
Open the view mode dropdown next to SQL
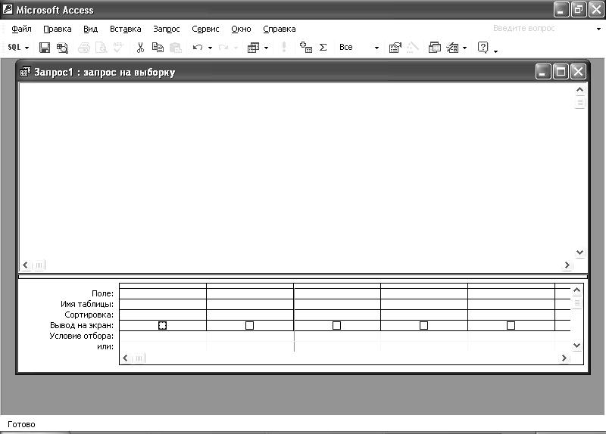[x=27, y=48]
